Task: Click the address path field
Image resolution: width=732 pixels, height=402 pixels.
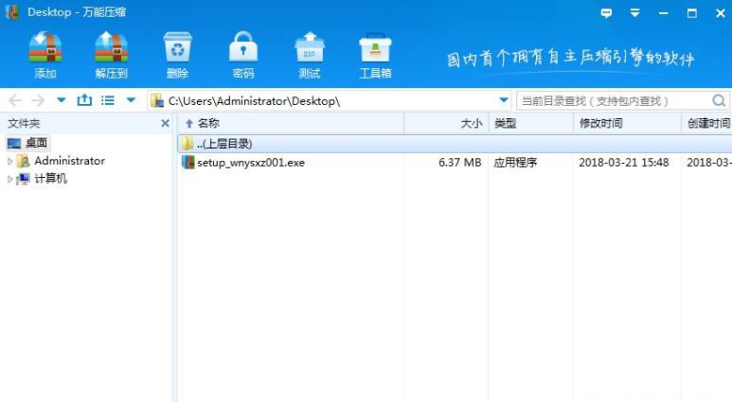Action: tap(330, 100)
